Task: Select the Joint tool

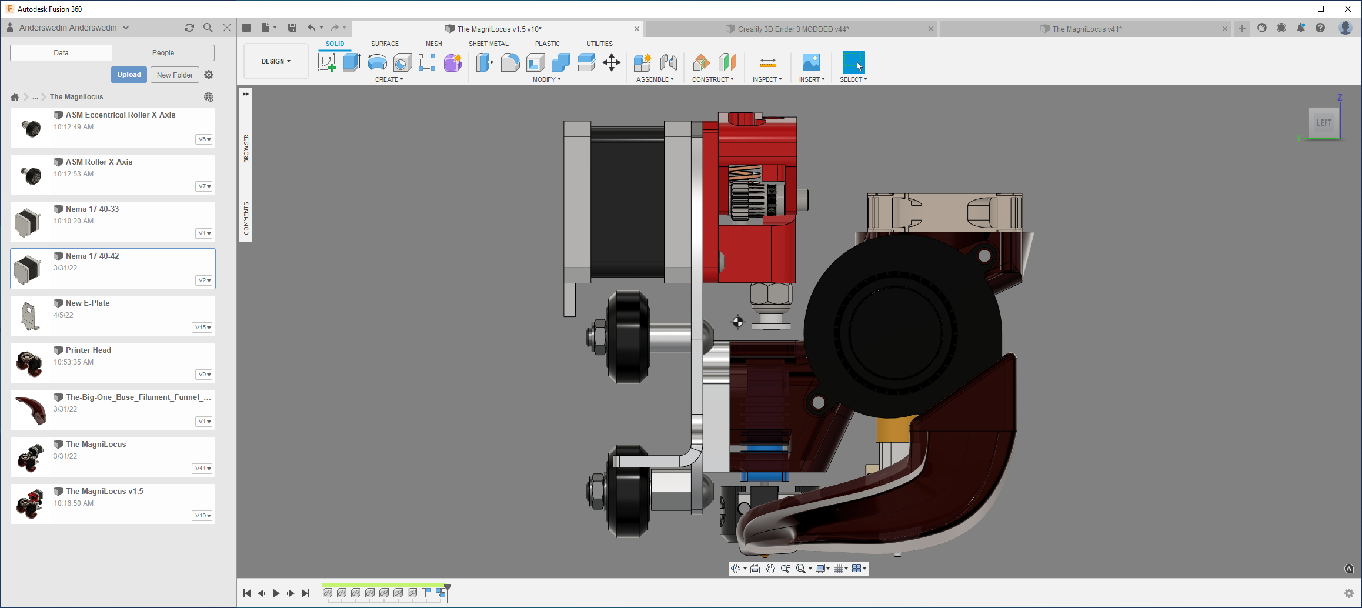Action: (668, 62)
